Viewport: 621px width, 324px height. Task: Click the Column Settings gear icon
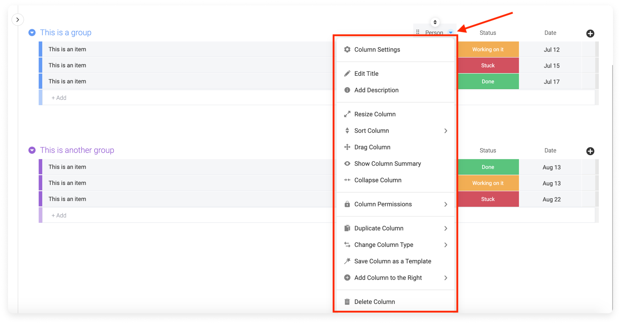click(x=347, y=50)
